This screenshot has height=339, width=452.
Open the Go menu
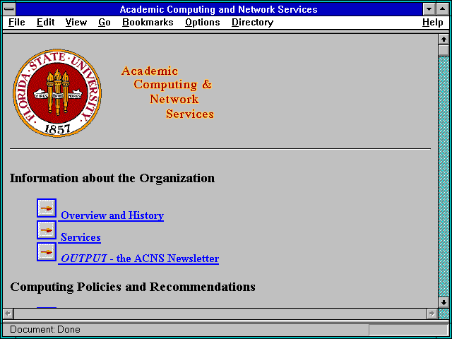click(105, 23)
